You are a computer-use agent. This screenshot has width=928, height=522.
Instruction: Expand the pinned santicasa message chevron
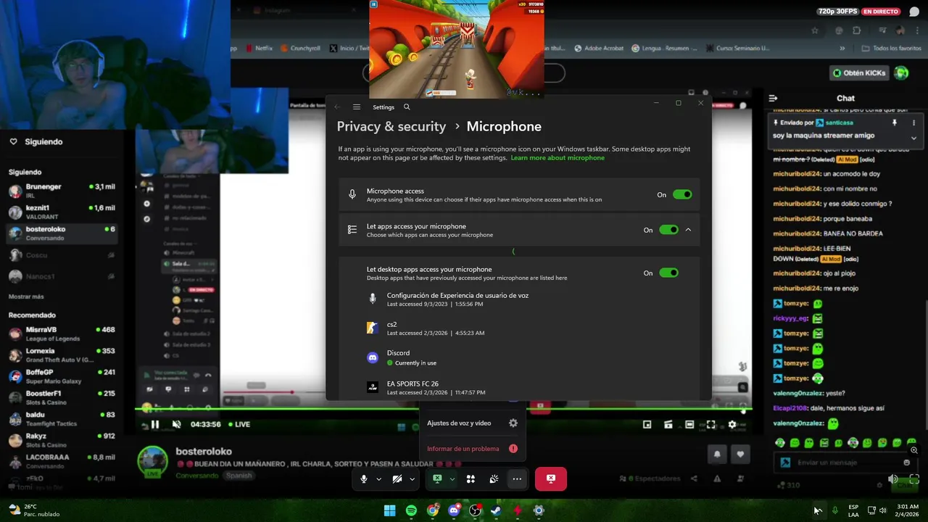click(913, 138)
